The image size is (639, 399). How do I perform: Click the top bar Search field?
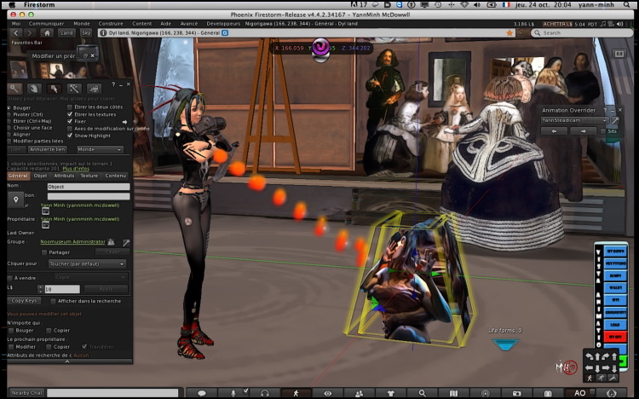(x=582, y=33)
